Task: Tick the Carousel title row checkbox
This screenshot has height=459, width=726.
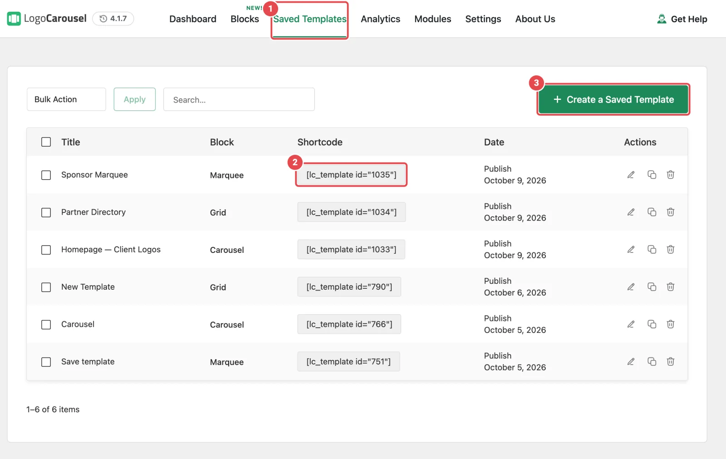Action: tap(46, 325)
